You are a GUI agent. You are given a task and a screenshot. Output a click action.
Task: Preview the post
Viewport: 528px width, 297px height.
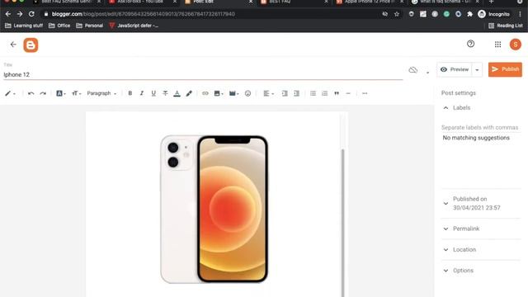coord(455,69)
